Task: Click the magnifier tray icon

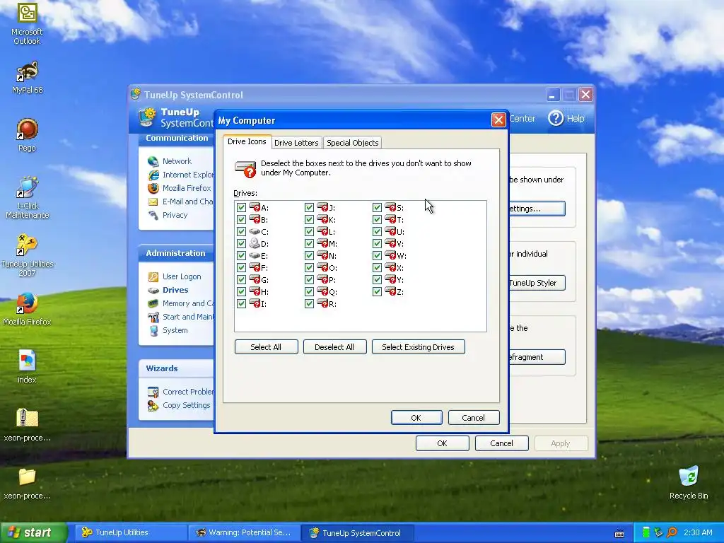Action: coord(672,532)
